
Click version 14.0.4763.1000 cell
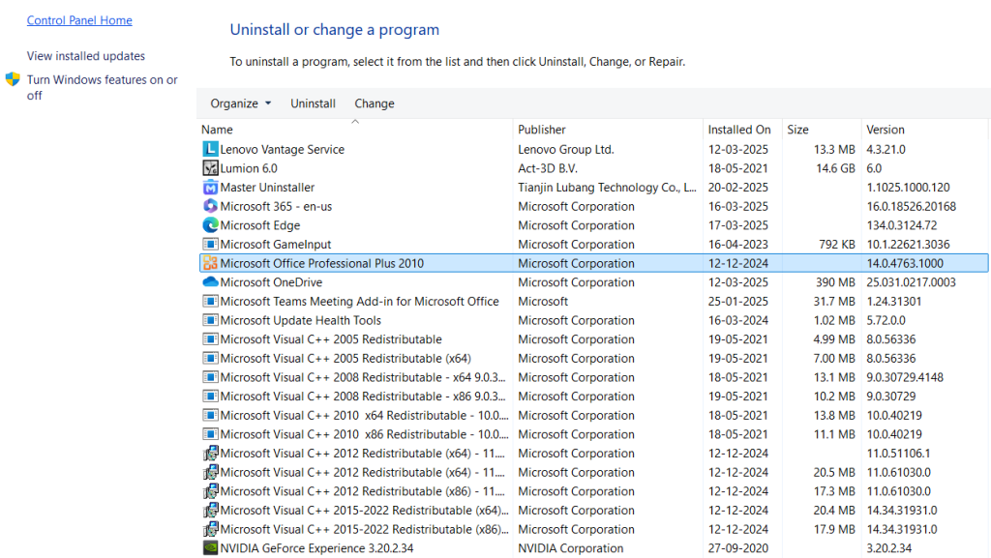pos(905,263)
